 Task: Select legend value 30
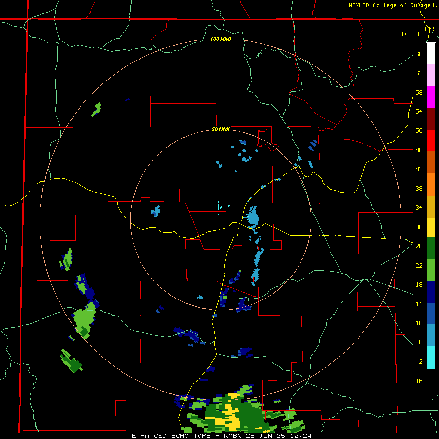(419, 227)
